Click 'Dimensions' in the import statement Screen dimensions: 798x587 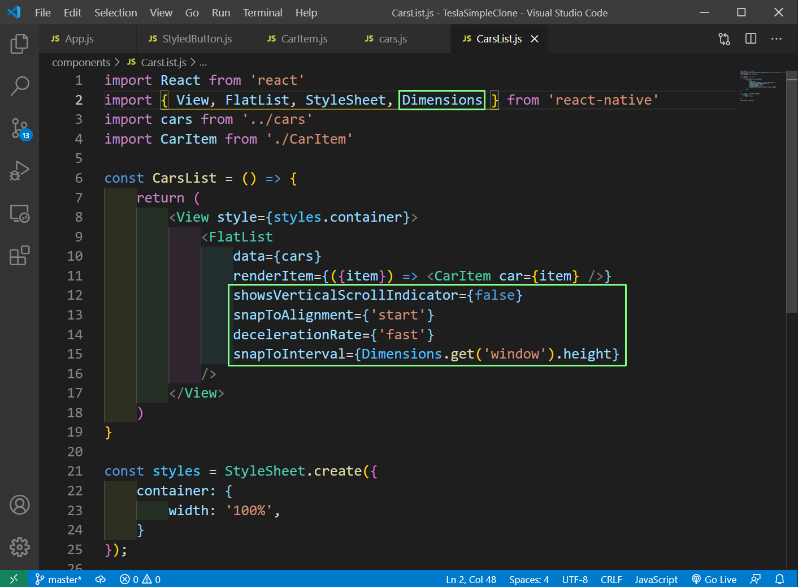tap(442, 100)
